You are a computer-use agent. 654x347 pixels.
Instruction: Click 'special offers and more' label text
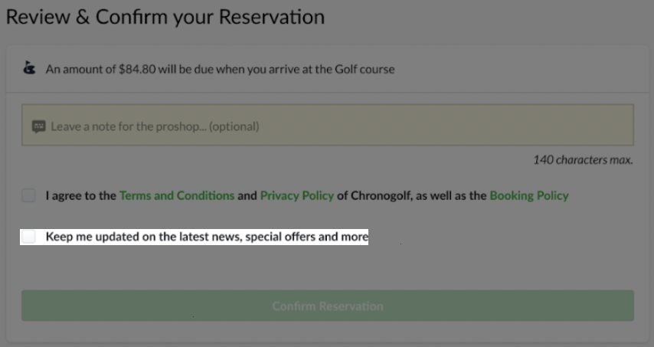coord(306,237)
